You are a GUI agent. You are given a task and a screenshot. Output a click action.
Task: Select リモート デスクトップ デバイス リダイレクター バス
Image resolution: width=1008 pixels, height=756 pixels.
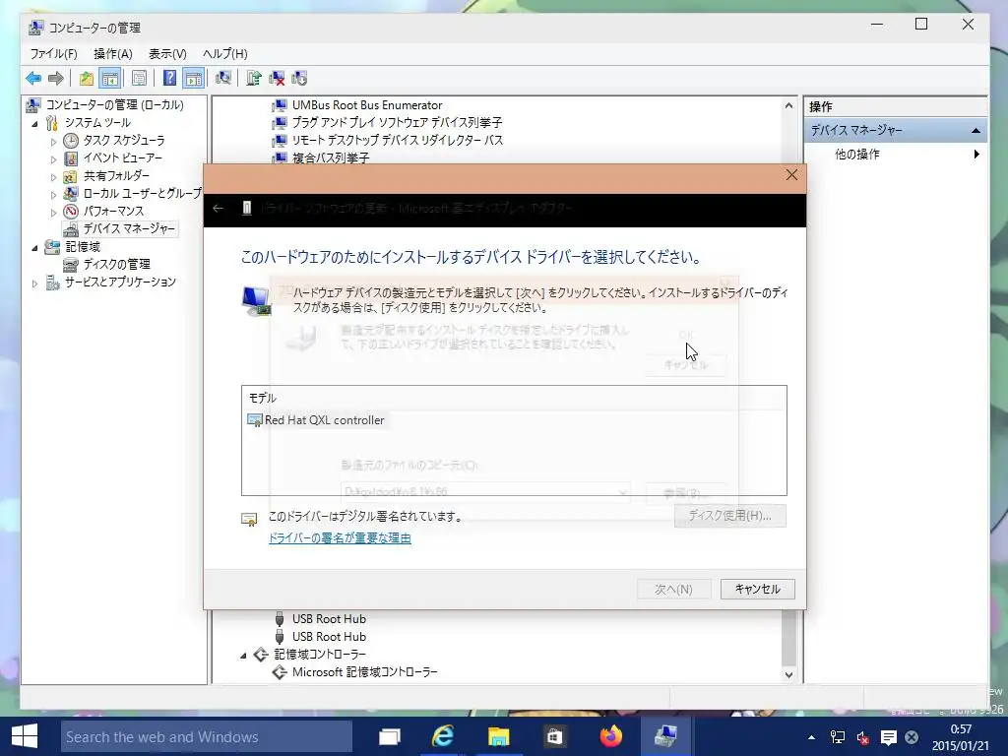[x=398, y=140]
